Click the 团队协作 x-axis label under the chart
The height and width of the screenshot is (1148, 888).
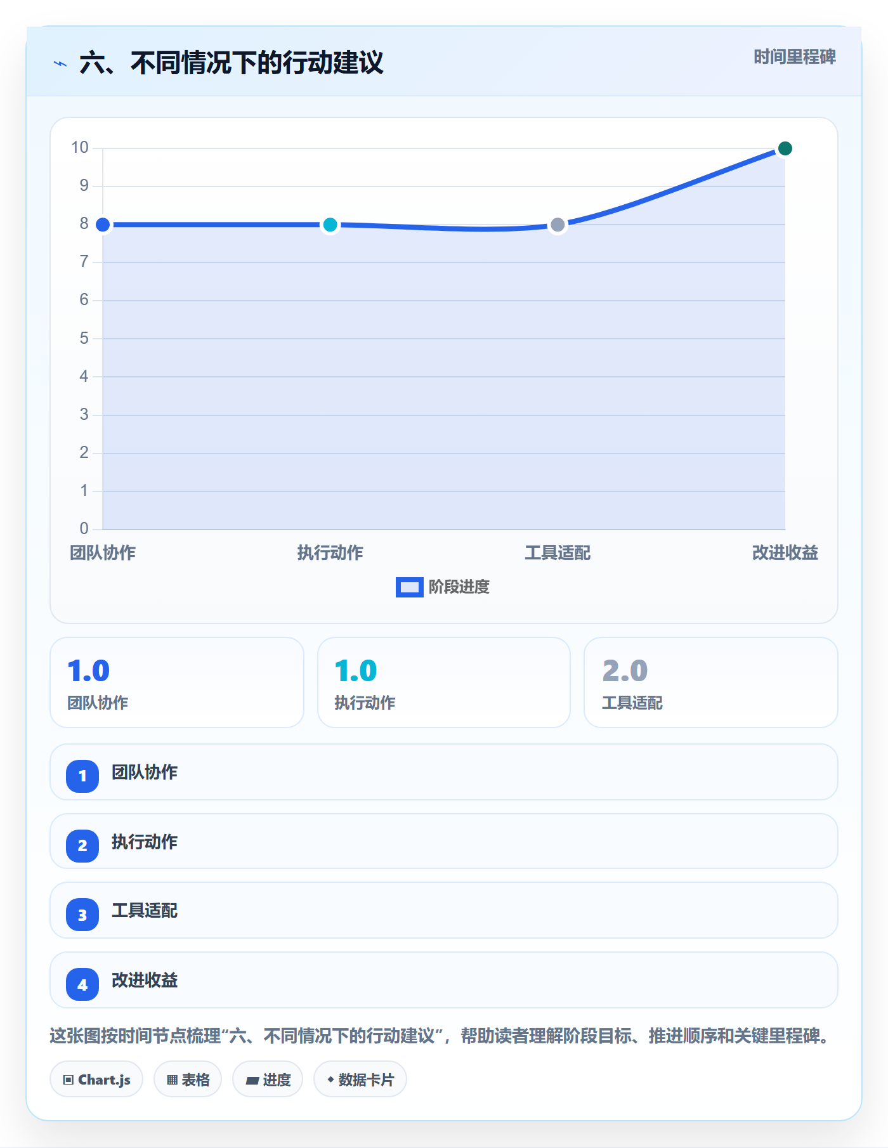(x=103, y=553)
